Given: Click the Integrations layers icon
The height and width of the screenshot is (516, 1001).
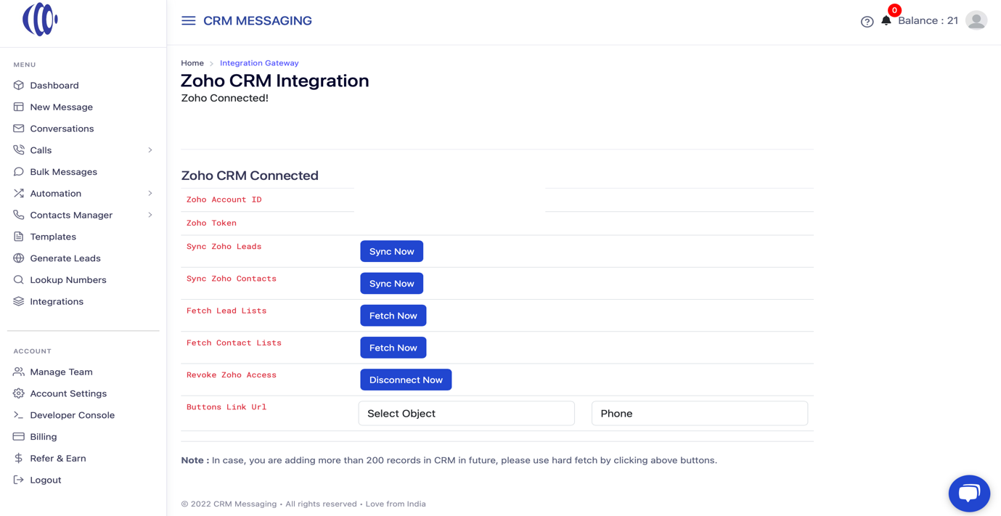Looking at the screenshot, I should coord(19,301).
